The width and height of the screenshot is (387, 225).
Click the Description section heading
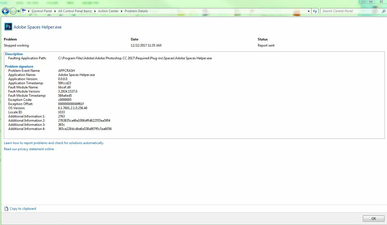tap(14, 54)
